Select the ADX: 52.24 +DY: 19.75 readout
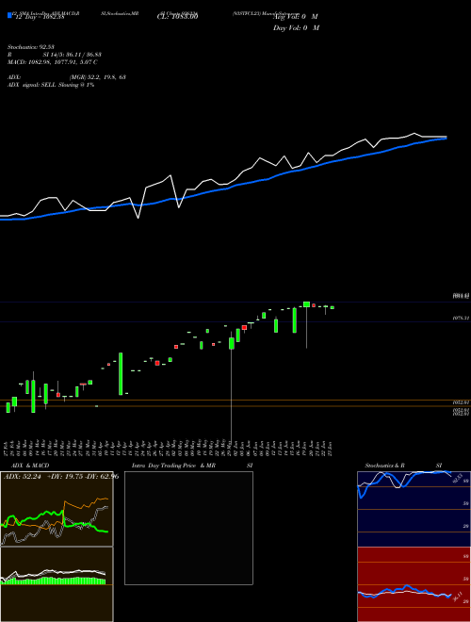The image size is (471, 622). [x=61, y=477]
